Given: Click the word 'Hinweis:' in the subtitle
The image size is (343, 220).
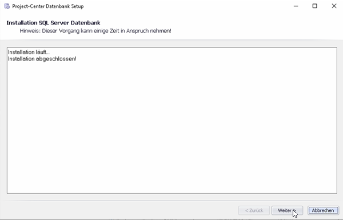Looking at the screenshot, I should coord(30,31).
